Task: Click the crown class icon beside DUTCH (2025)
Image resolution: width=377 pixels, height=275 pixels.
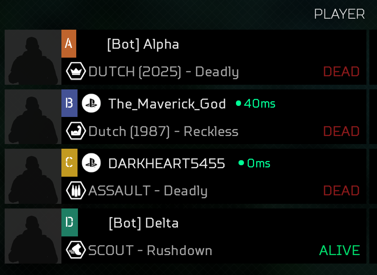Action: click(x=76, y=71)
